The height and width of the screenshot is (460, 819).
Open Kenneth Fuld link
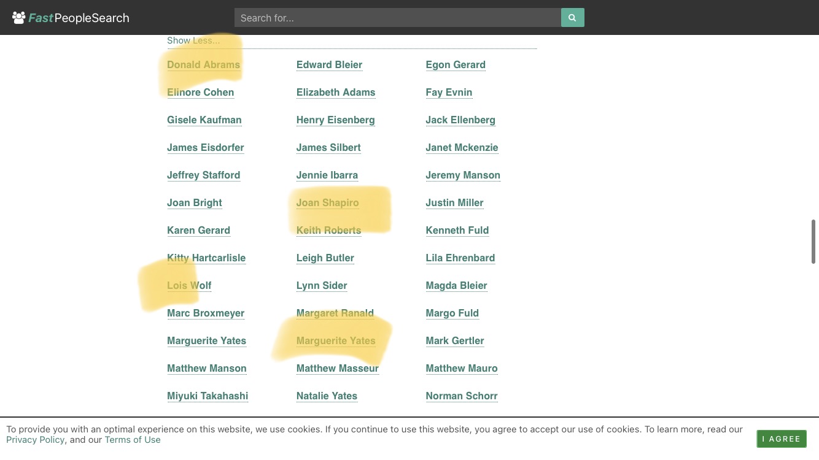[457, 230]
